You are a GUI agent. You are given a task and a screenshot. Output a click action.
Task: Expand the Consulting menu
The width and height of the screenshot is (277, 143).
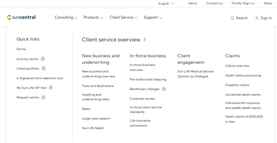pyautogui.click(x=66, y=18)
